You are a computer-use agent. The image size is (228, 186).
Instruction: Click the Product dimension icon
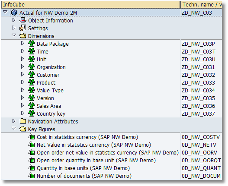tap(32, 82)
